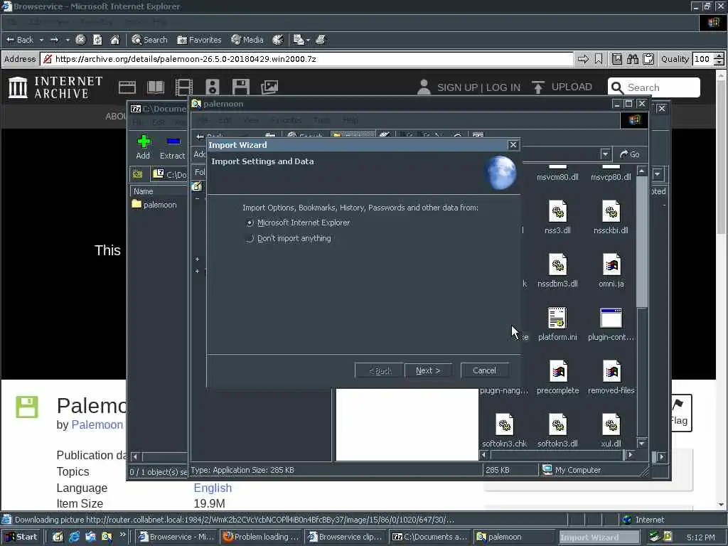Click the LOG IN link
728x546 pixels.
[x=503, y=87]
